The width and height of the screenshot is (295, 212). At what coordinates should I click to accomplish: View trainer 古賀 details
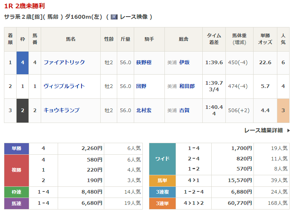click(184, 110)
